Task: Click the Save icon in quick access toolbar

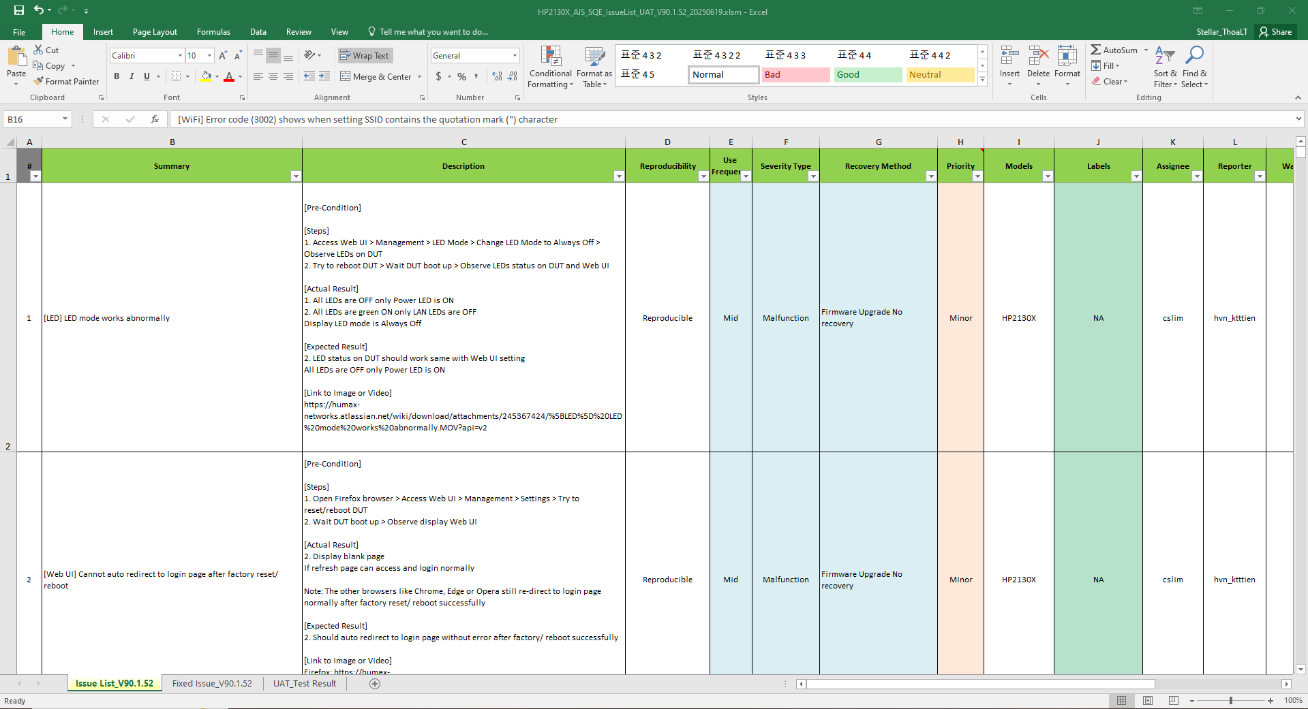Action: [x=19, y=11]
